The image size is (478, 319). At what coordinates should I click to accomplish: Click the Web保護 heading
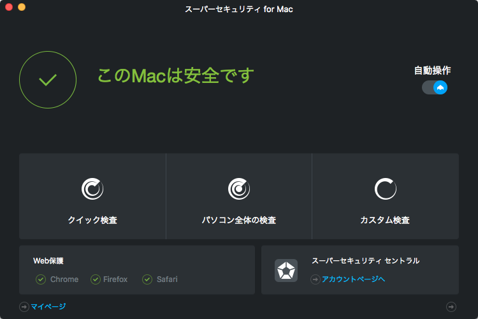coord(48,261)
